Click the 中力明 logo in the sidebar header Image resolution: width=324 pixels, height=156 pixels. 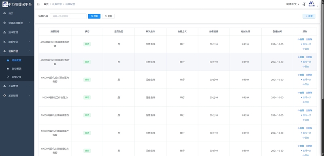(x=5, y=4)
